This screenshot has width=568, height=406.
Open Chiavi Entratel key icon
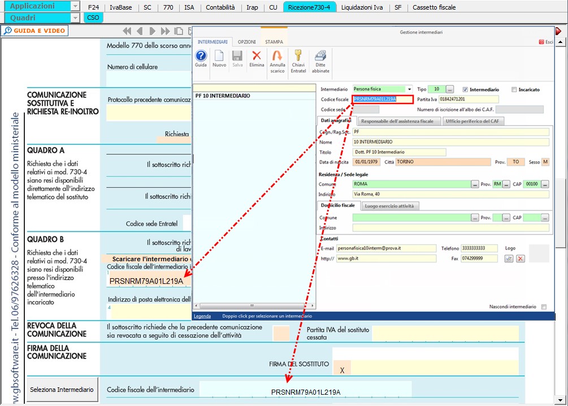point(298,57)
